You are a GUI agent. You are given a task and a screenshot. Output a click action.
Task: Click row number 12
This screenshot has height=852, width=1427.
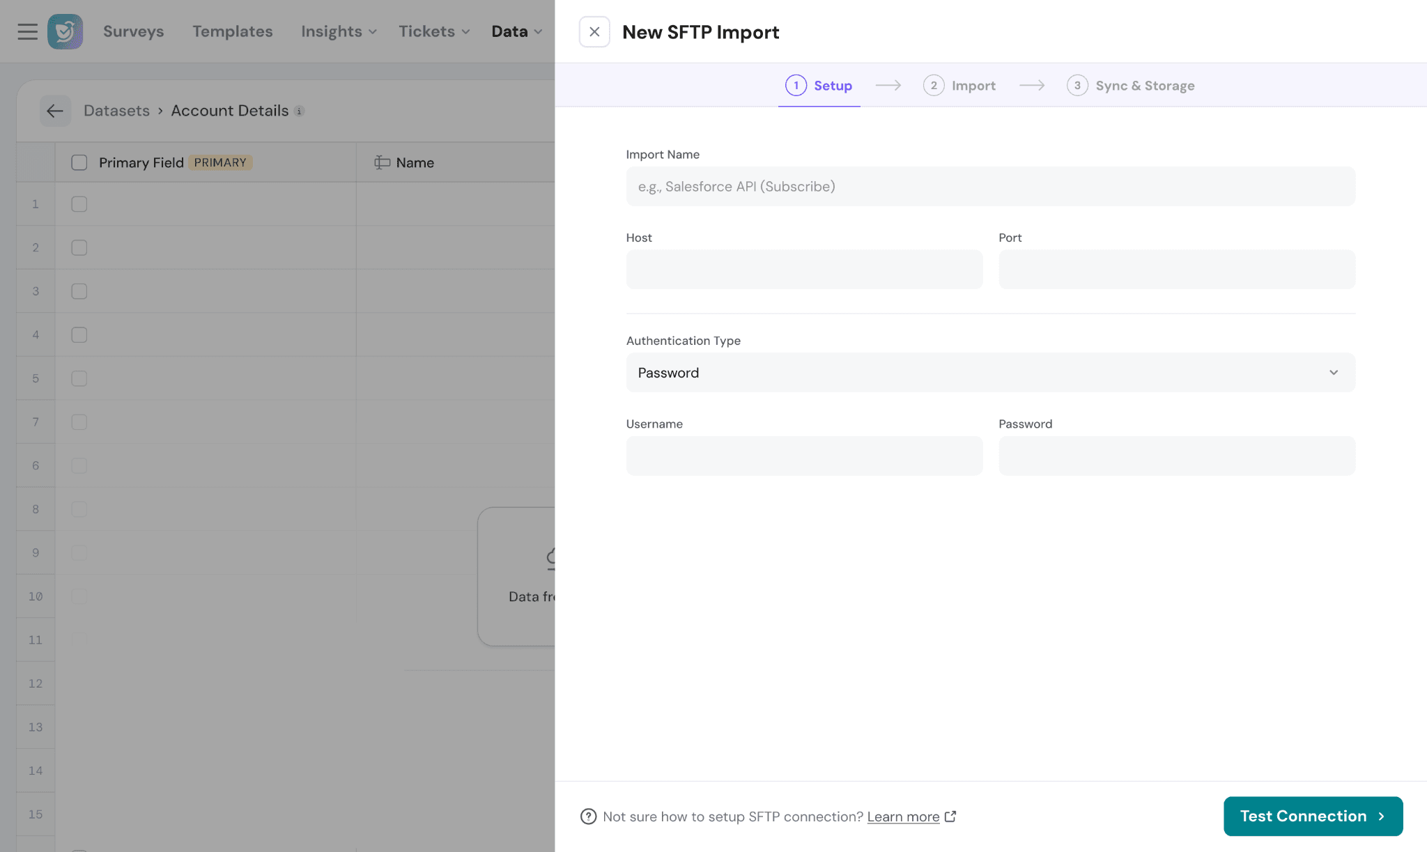click(36, 683)
